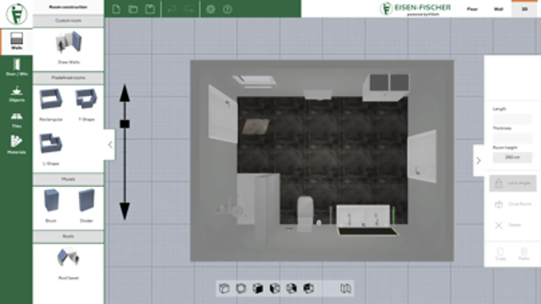Click the fifth cube view icon in the bottom bar
541x304 pixels.
(x=291, y=288)
